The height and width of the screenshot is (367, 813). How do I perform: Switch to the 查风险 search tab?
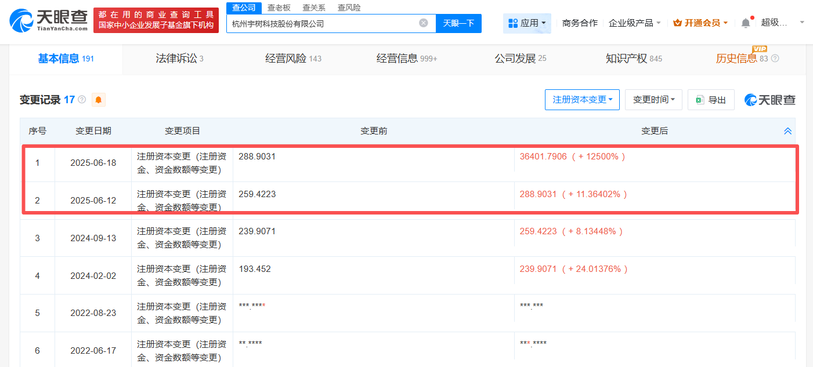[x=349, y=8]
